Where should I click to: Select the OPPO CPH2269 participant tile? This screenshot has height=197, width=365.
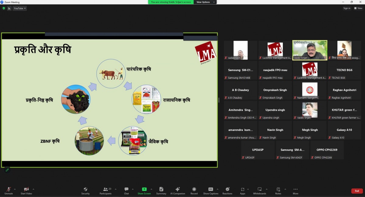tap(327, 150)
